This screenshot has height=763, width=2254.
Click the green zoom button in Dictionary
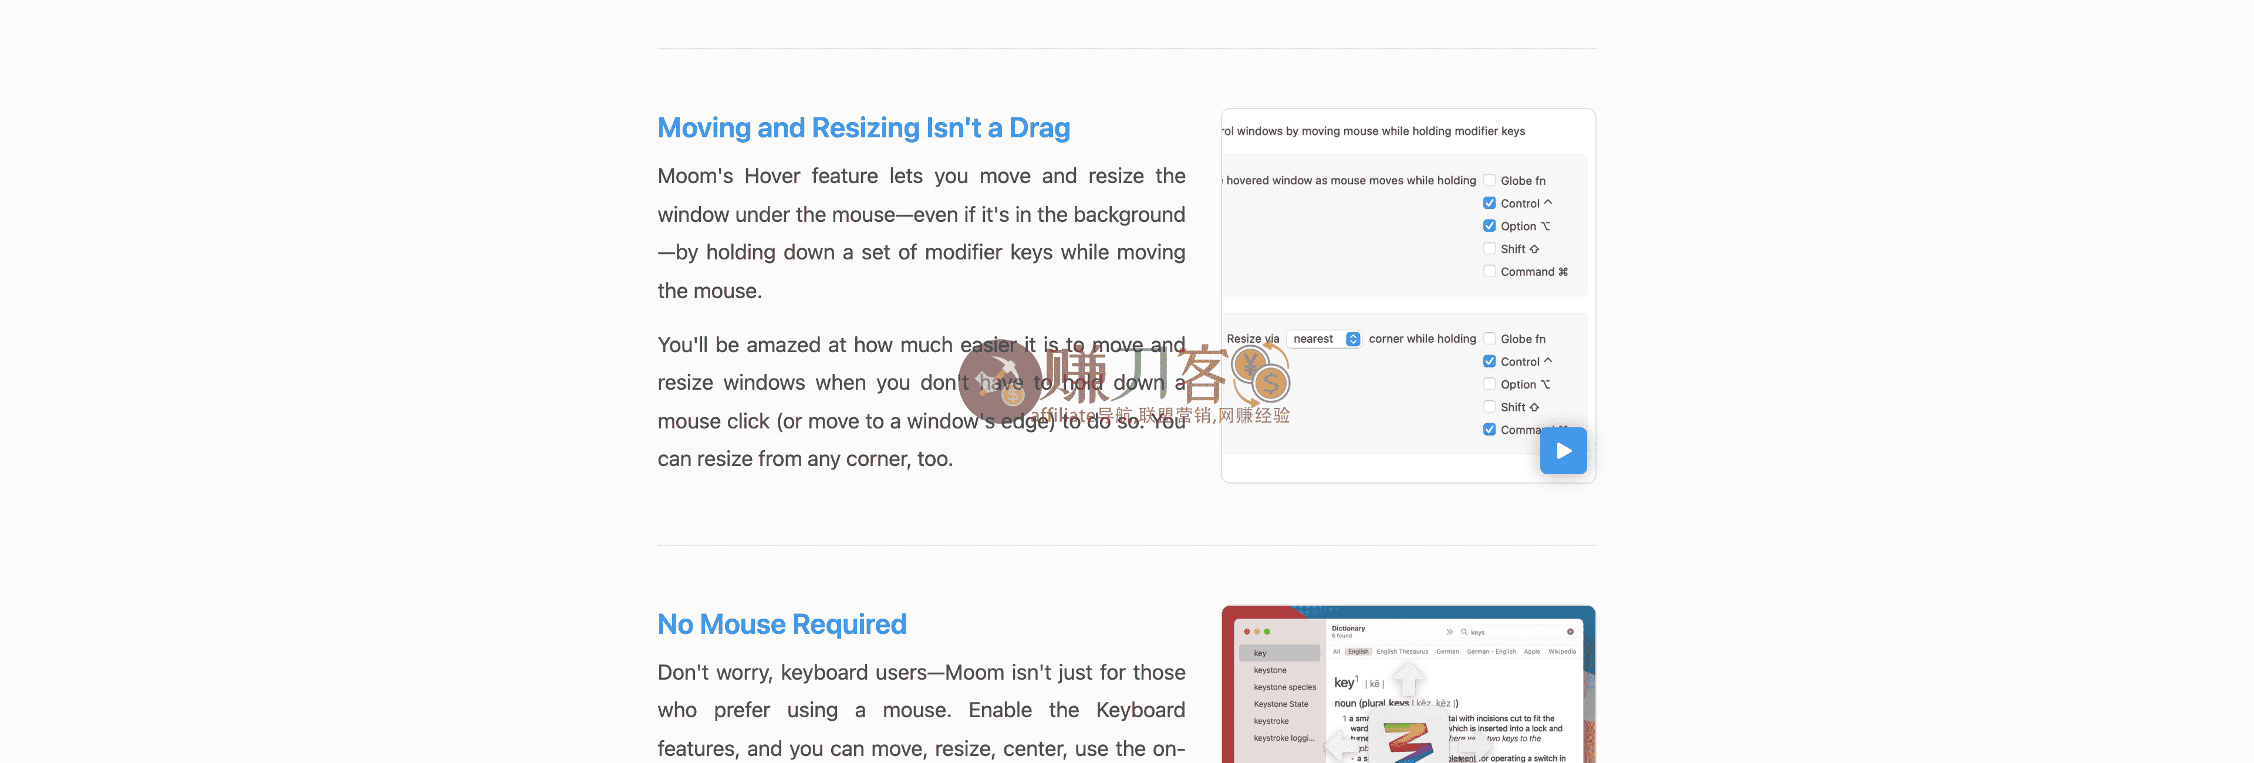[x=1267, y=632]
